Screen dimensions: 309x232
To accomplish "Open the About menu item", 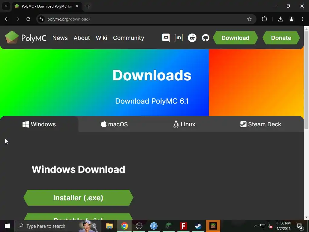I will coord(82,38).
